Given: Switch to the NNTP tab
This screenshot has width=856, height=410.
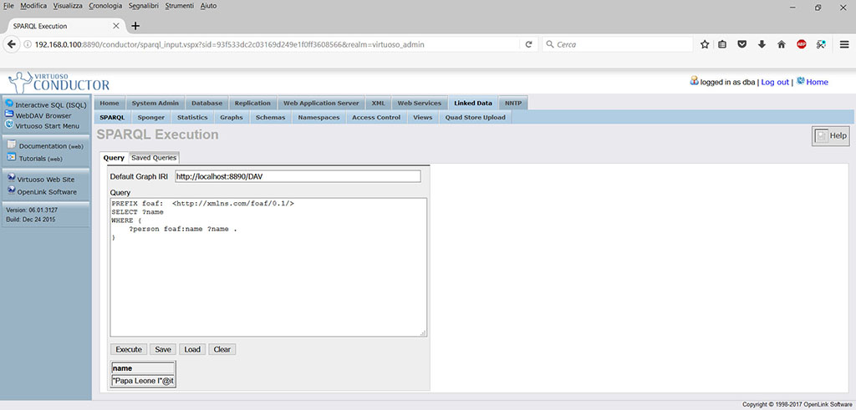Looking at the screenshot, I should pyautogui.click(x=513, y=103).
